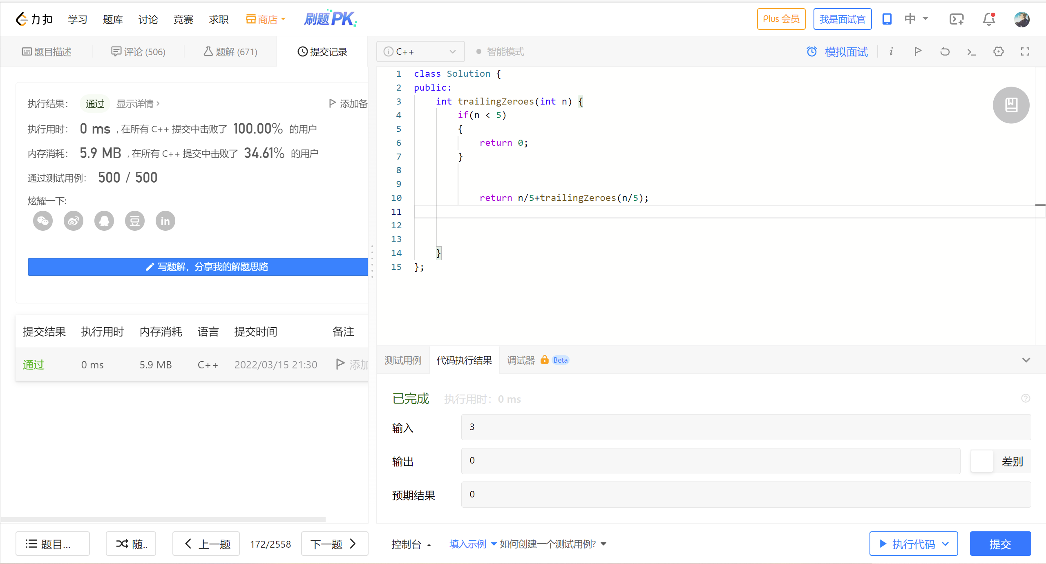Open the C++ language dropdown

point(420,52)
